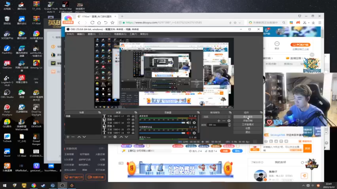The height and width of the screenshot is (189, 337).
Task: Toggle visibility of 文本 (GDI+) 17 source
Action: pos(128,116)
